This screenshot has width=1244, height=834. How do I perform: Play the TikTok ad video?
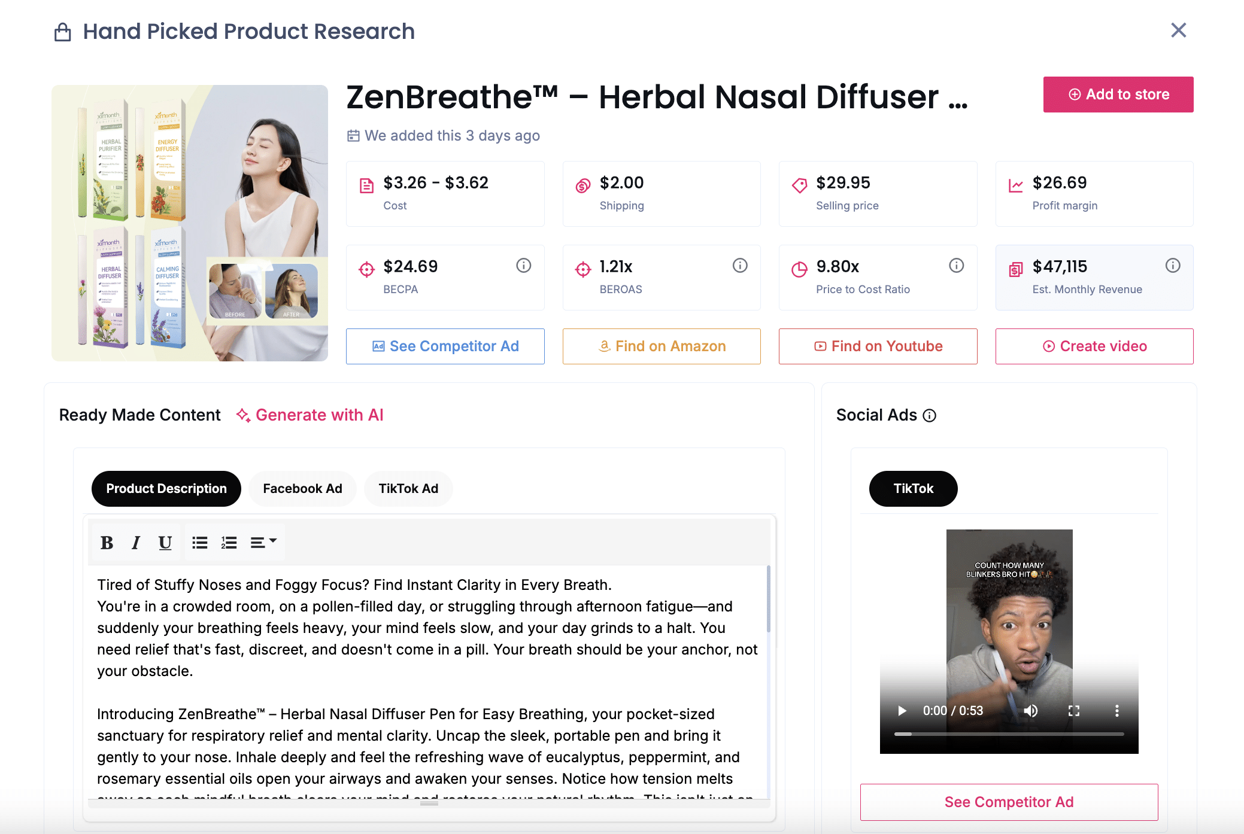902,711
